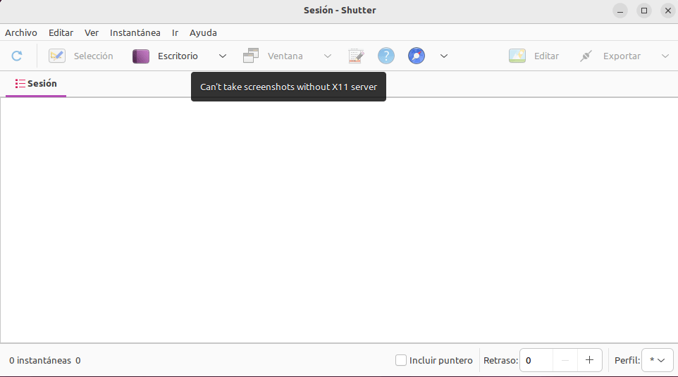This screenshot has height=377, width=678.
Task: Switch to the Sesión tab
Action: [36, 84]
